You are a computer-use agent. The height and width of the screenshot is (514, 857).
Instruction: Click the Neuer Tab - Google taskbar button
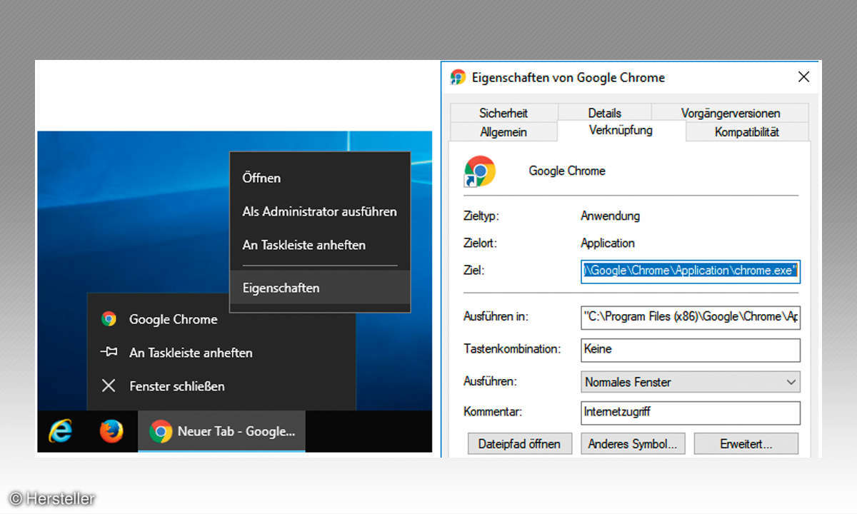tap(221, 431)
